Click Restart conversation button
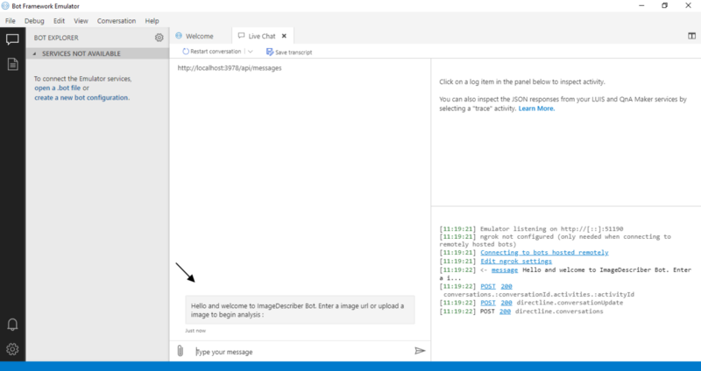 [x=211, y=52]
